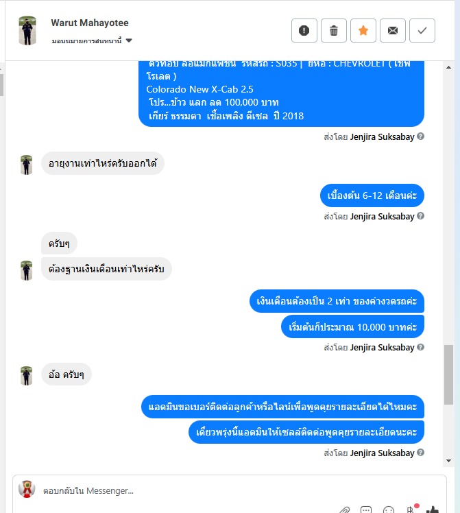Click help icon beside first Jenjira Suksabay label
The width and height of the screenshot is (460, 513).
point(420,136)
